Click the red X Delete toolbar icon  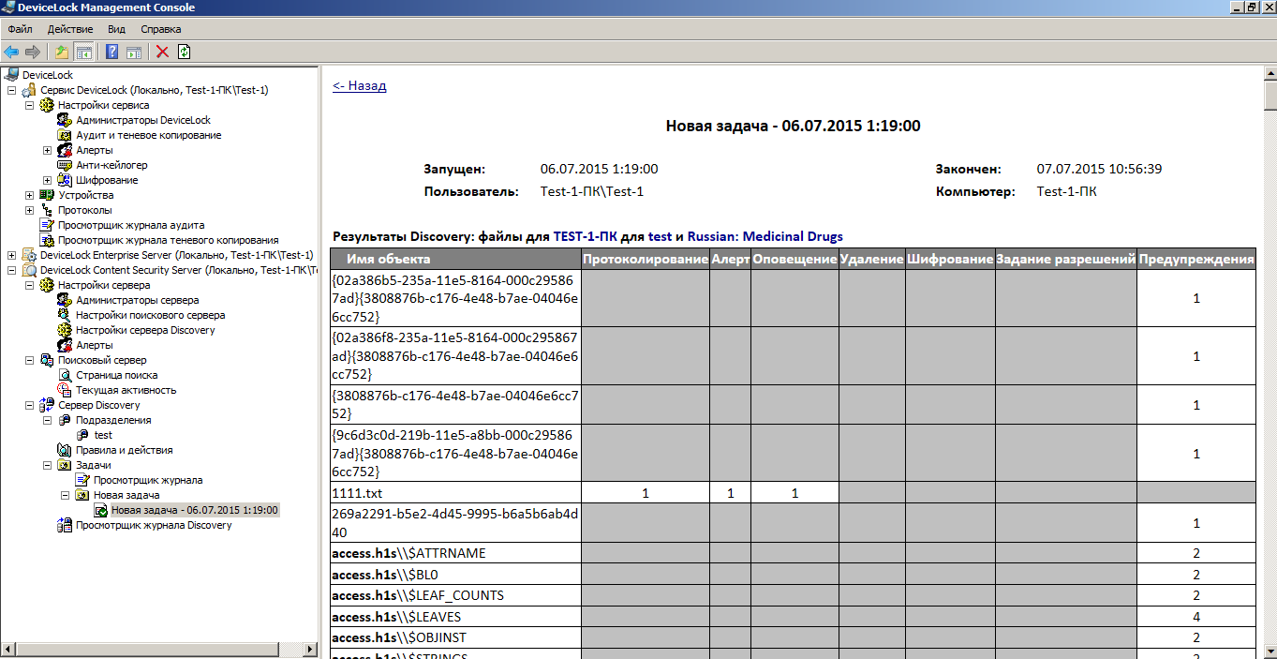click(162, 52)
